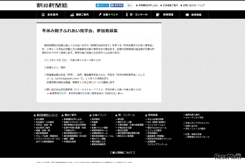Screen dimensions: 245x163
Task: Click the trophy icon beside 賞・コンクール
Action: (x=126, y=15)
